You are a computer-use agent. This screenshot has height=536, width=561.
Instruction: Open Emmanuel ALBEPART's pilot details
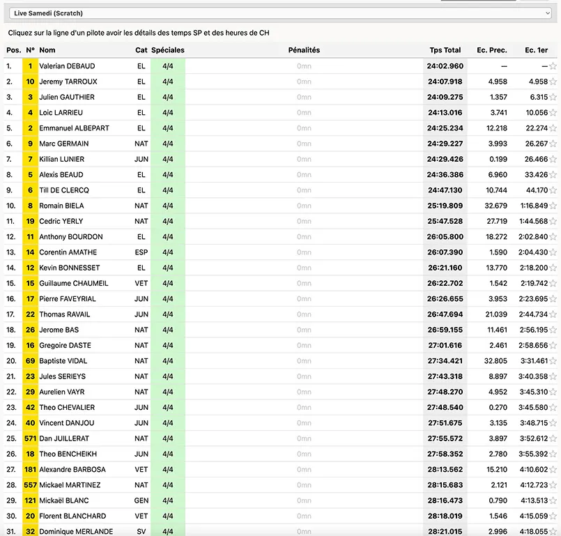coord(280,128)
